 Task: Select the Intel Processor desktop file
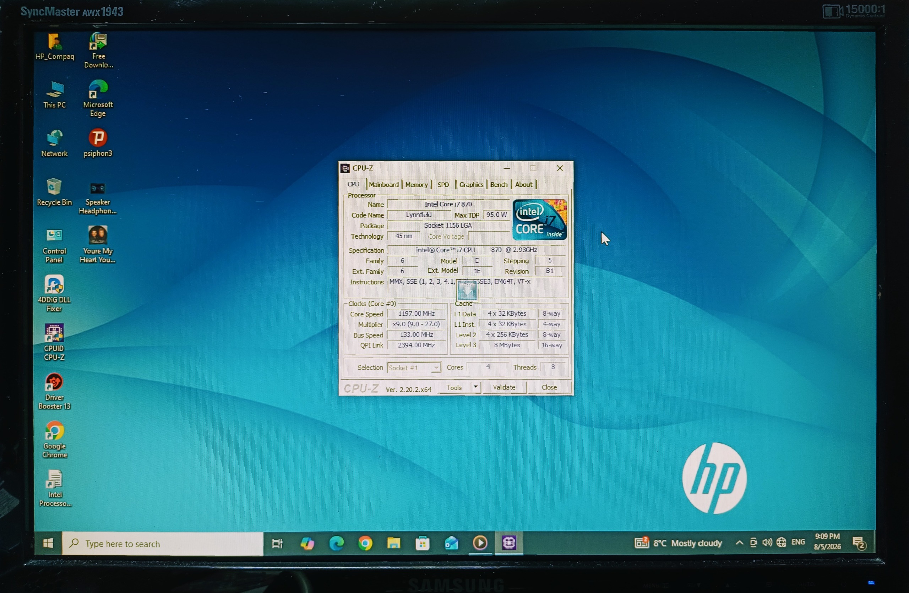(55, 489)
